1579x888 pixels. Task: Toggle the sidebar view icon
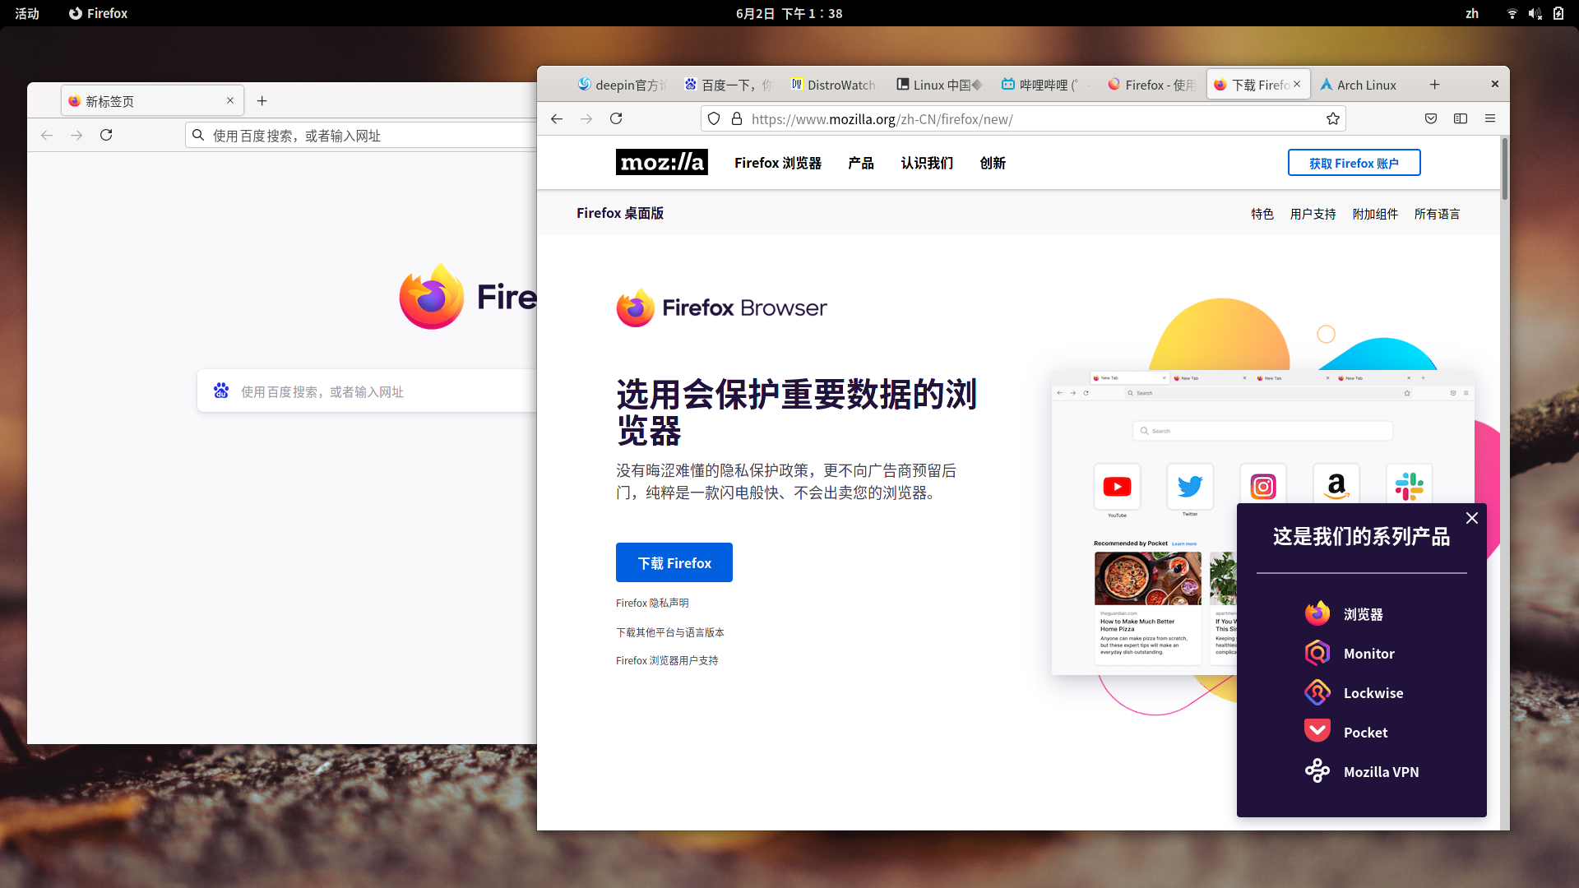[x=1461, y=119]
